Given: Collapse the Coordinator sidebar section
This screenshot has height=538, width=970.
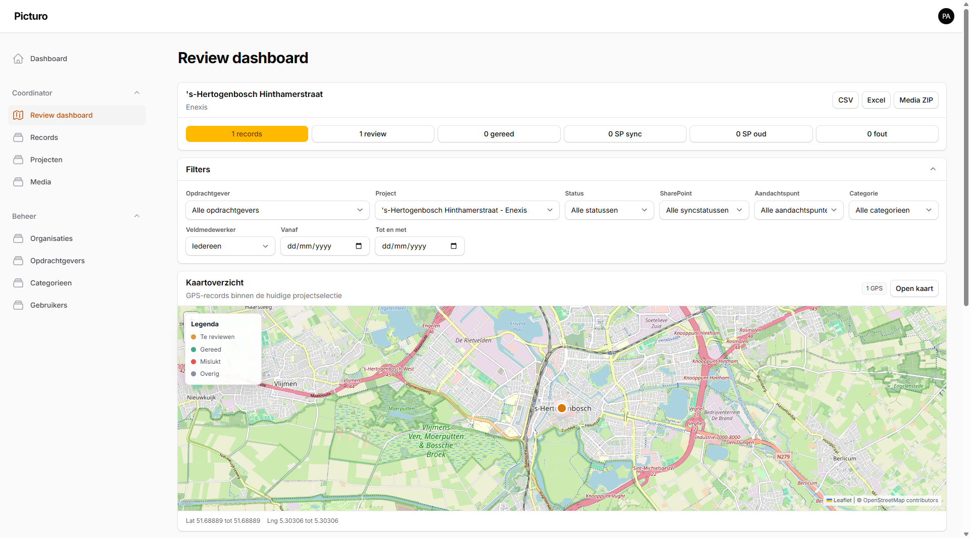Looking at the screenshot, I should [x=137, y=93].
